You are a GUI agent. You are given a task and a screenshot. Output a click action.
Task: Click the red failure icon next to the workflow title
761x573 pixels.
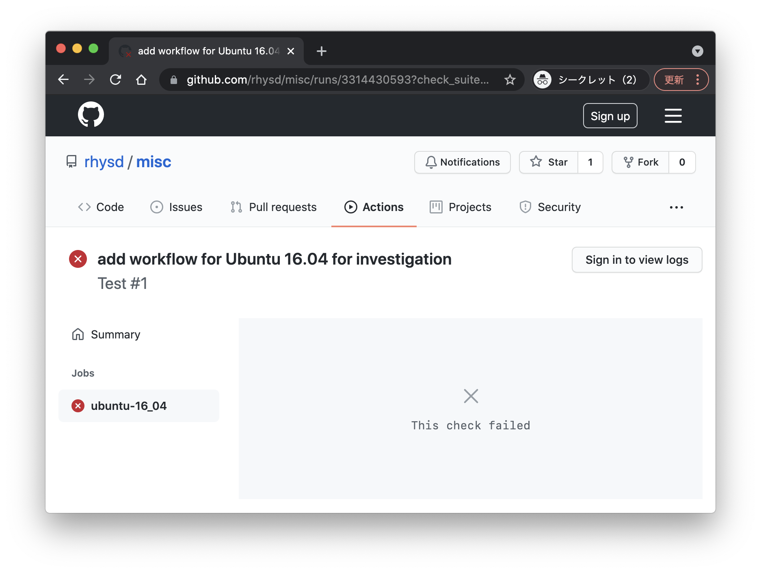pos(78,259)
